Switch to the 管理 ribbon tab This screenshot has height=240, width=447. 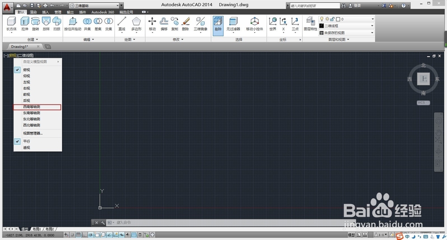coord(58,12)
